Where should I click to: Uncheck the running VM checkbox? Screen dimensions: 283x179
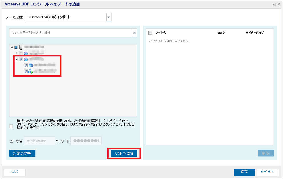pyautogui.click(x=26, y=71)
